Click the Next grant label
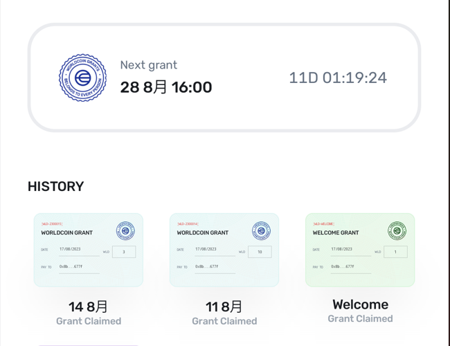Screen dimensions: 450x346 pyautogui.click(x=149, y=65)
